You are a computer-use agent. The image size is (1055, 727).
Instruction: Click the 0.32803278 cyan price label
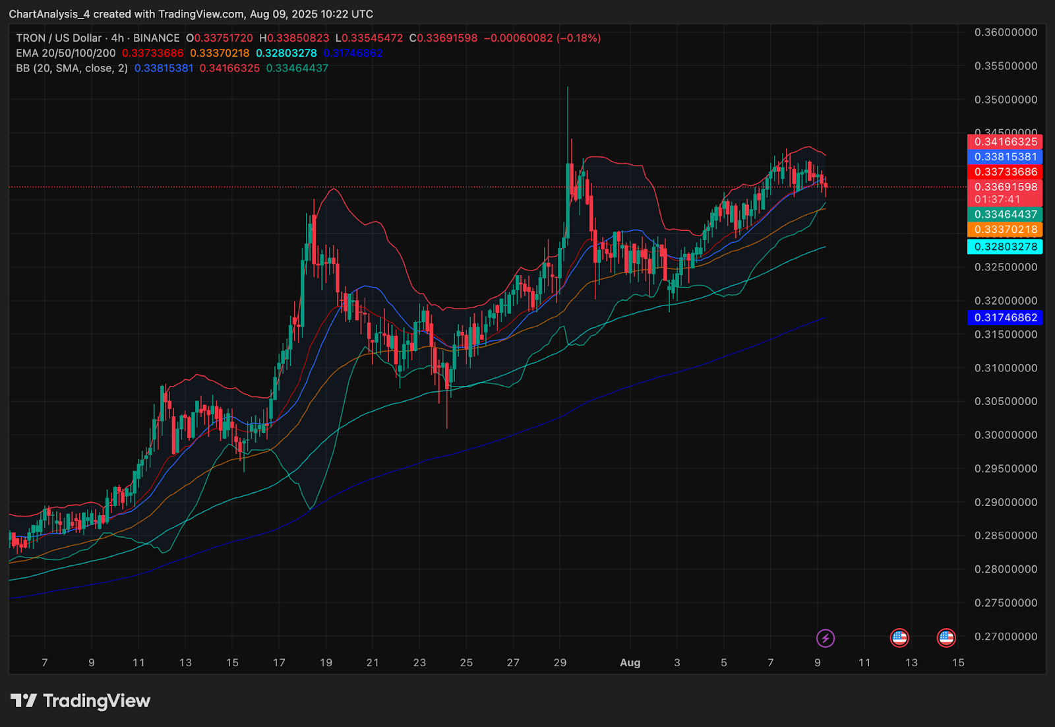click(x=1005, y=247)
